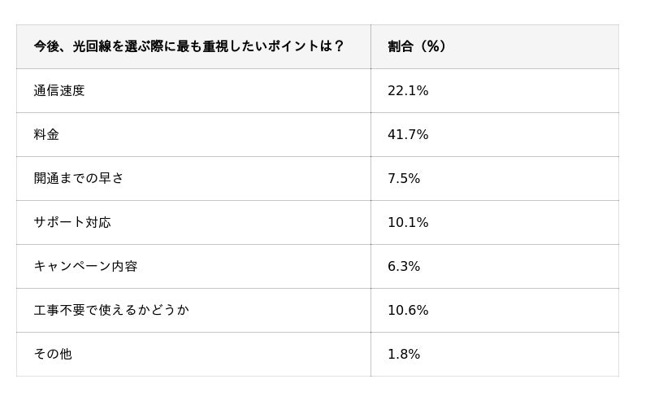The height and width of the screenshot is (401, 650).
Task: Click the 通信速度 row label
Action: coord(59,90)
